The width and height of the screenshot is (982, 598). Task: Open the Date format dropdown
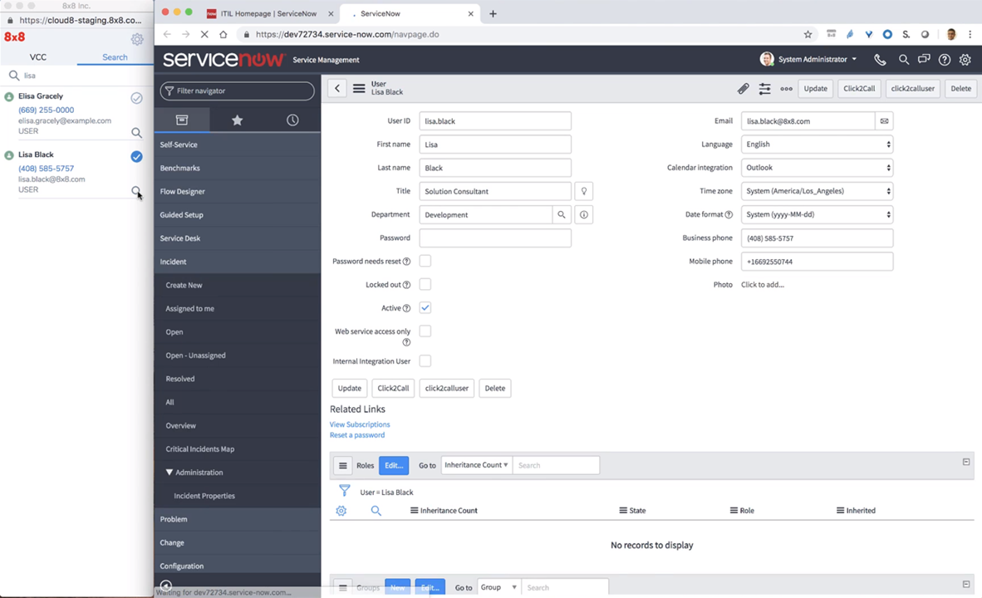(818, 215)
